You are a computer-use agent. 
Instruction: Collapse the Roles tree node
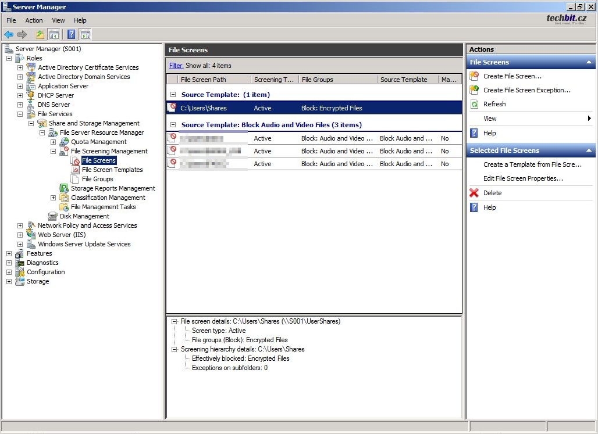coord(9,58)
